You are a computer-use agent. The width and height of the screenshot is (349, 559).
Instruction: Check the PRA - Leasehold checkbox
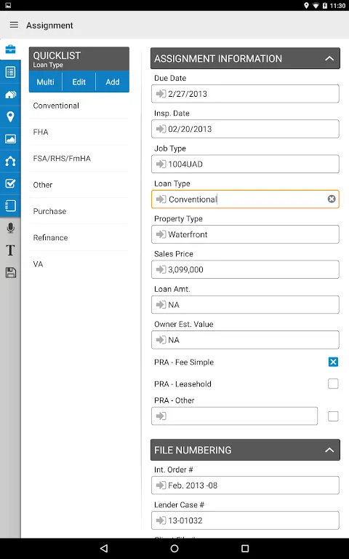(x=333, y=384)
